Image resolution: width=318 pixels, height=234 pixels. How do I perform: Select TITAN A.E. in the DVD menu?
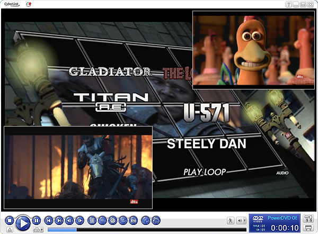(x=111, y=102)
